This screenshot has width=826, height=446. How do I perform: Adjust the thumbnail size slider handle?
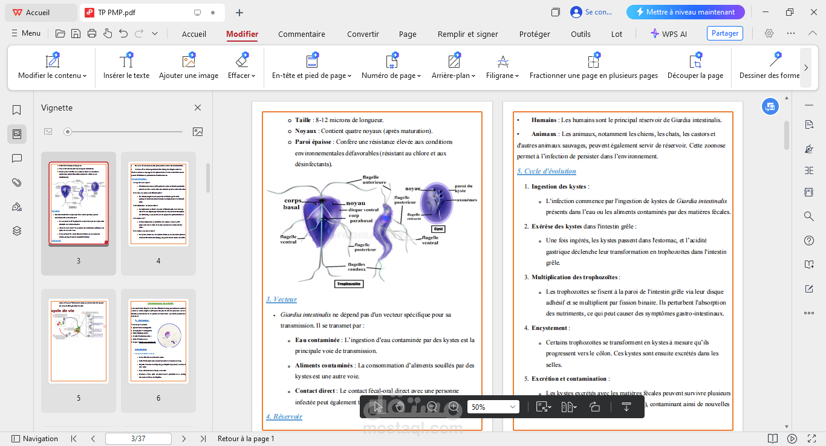click(x=68, y=131)
